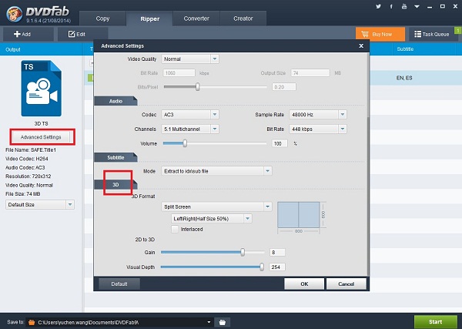Click the Buy Now button
Viewport: 462px width, 329px height.
[380, 34]
